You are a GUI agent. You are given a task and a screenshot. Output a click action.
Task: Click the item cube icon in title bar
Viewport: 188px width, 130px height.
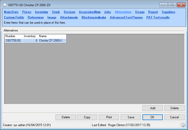[4, 5]
